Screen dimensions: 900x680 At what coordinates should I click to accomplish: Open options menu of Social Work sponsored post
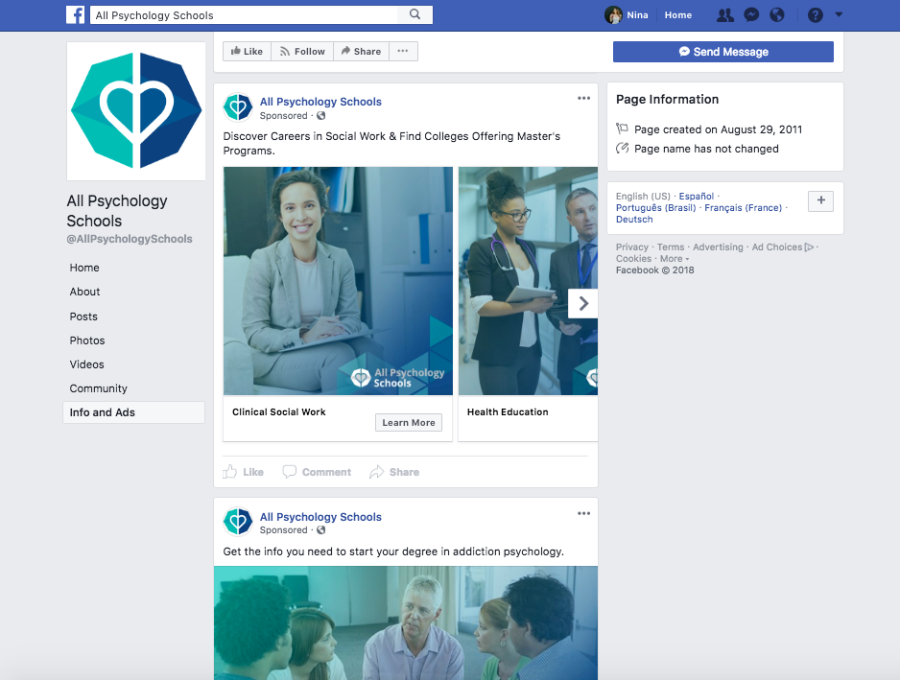pos(583,98)
